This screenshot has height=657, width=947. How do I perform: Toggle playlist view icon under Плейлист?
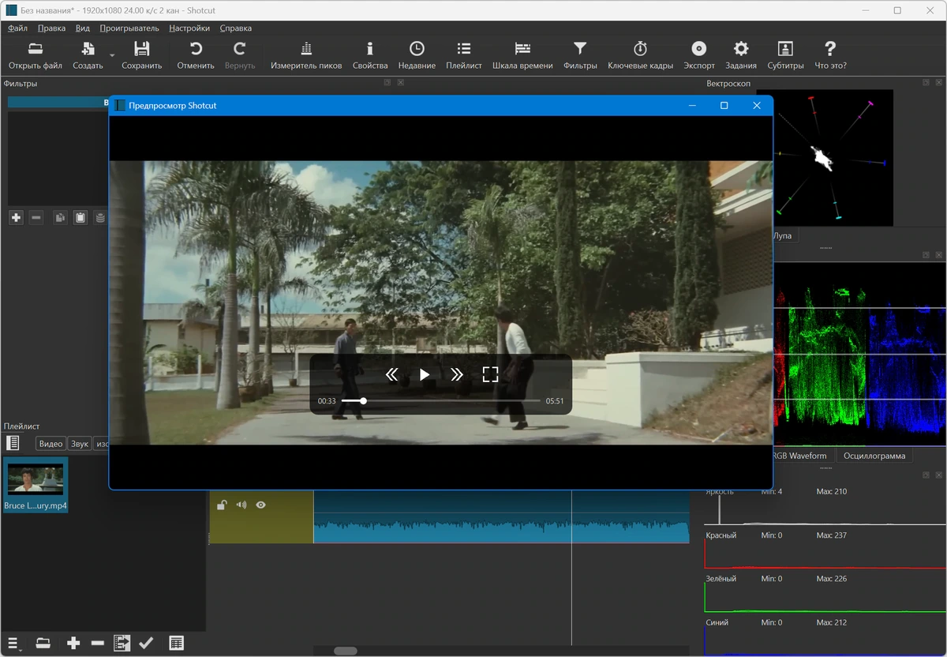point(13,443)
